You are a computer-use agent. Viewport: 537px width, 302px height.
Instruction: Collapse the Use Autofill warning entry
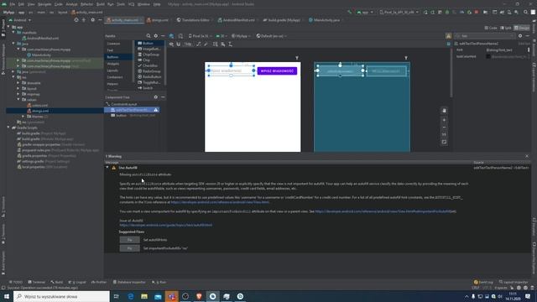pos(107,168)
